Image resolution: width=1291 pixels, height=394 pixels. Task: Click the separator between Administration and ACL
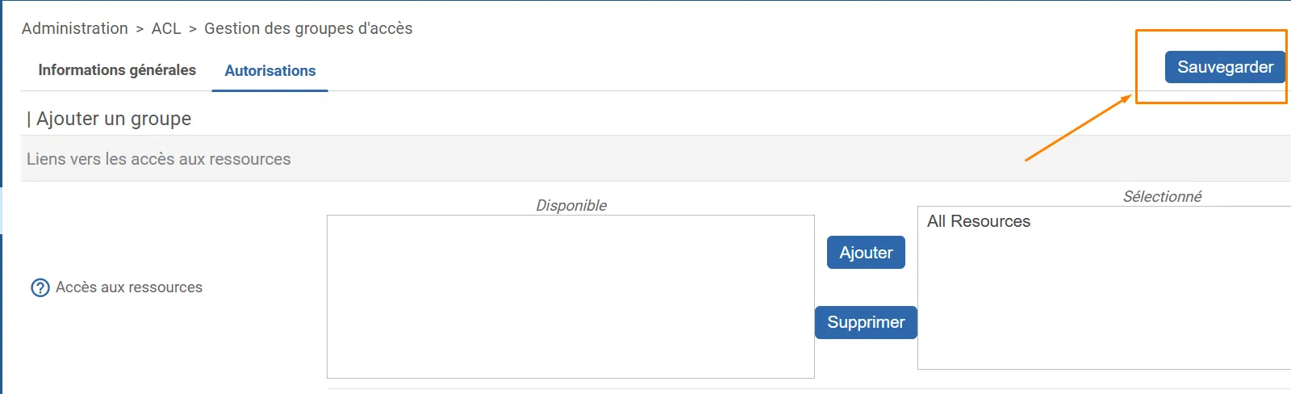coord(140,29)
